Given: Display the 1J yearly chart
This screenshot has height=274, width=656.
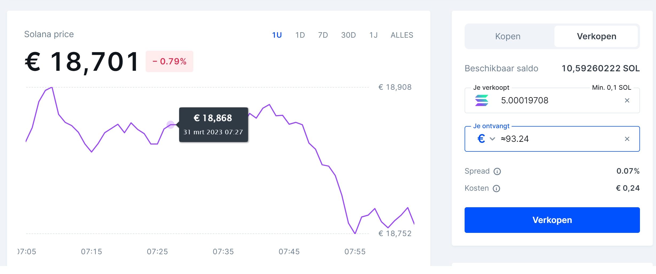Looking at the screenshot, I should coord(373,35).
